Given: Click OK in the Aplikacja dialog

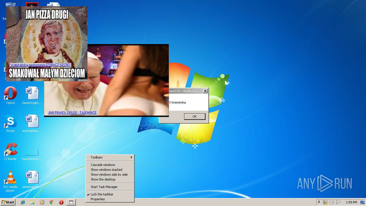Looking at the screenshot, I should [x=194, y=116].
